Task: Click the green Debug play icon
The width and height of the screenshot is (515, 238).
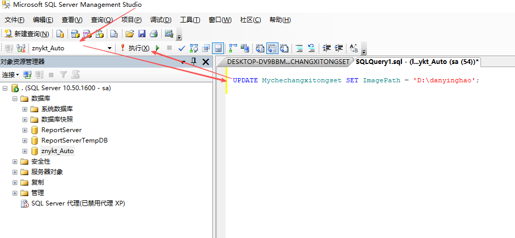Action: pyautogui.click(x=158, y=48)
